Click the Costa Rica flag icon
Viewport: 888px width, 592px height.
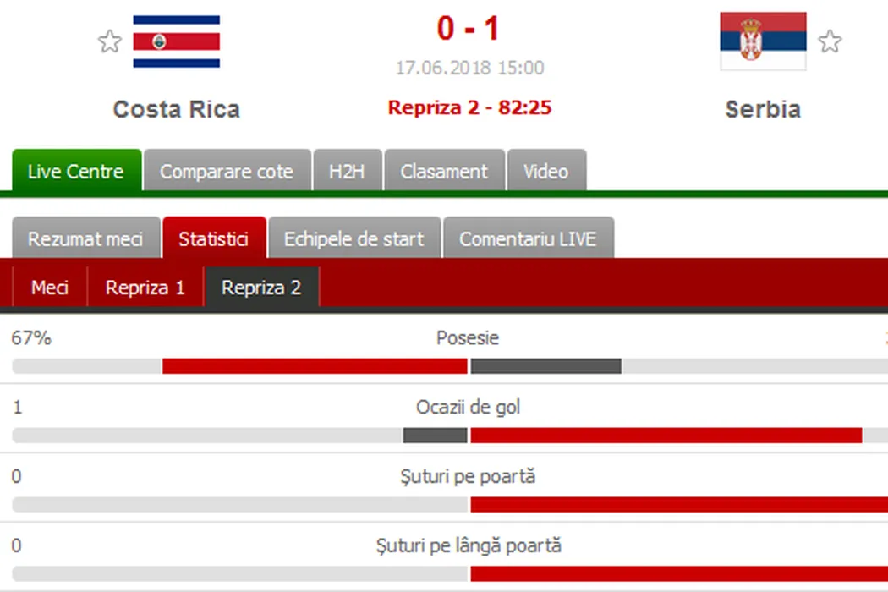point(177,41)
